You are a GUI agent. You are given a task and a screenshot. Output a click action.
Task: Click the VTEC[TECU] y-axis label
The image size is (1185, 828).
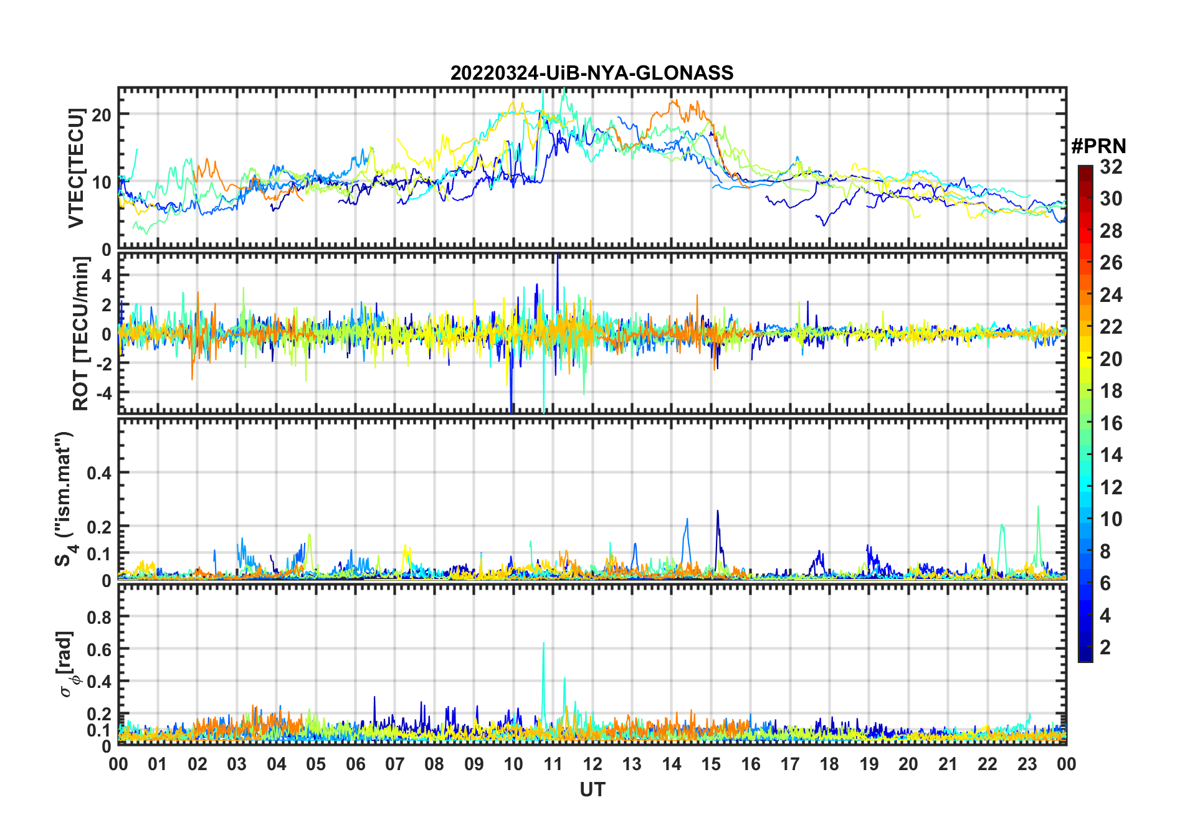[76, 168]
